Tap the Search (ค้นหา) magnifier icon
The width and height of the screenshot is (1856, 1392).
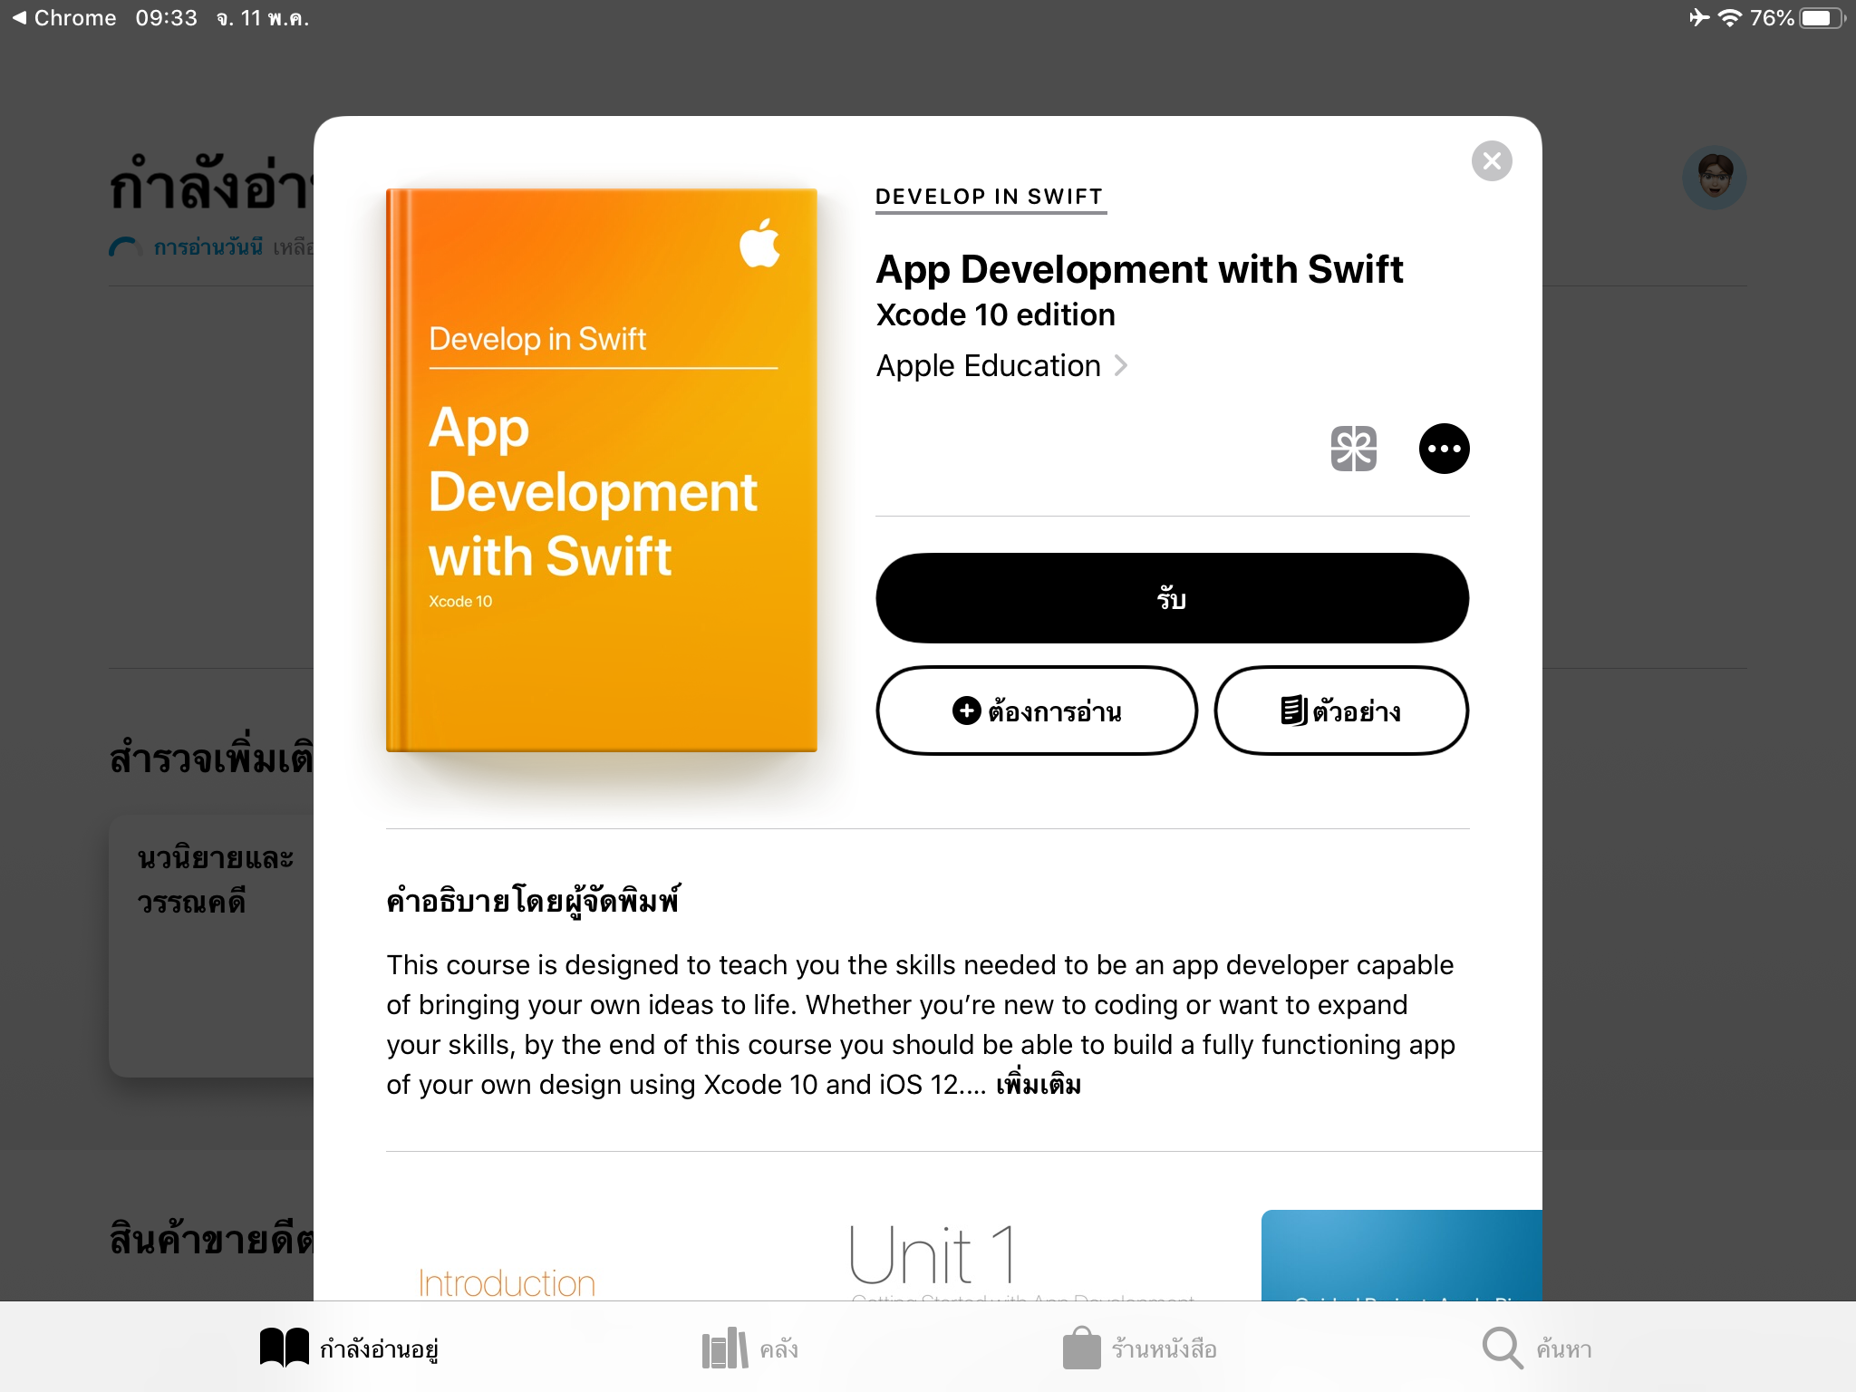(x=1500, y=1348)
